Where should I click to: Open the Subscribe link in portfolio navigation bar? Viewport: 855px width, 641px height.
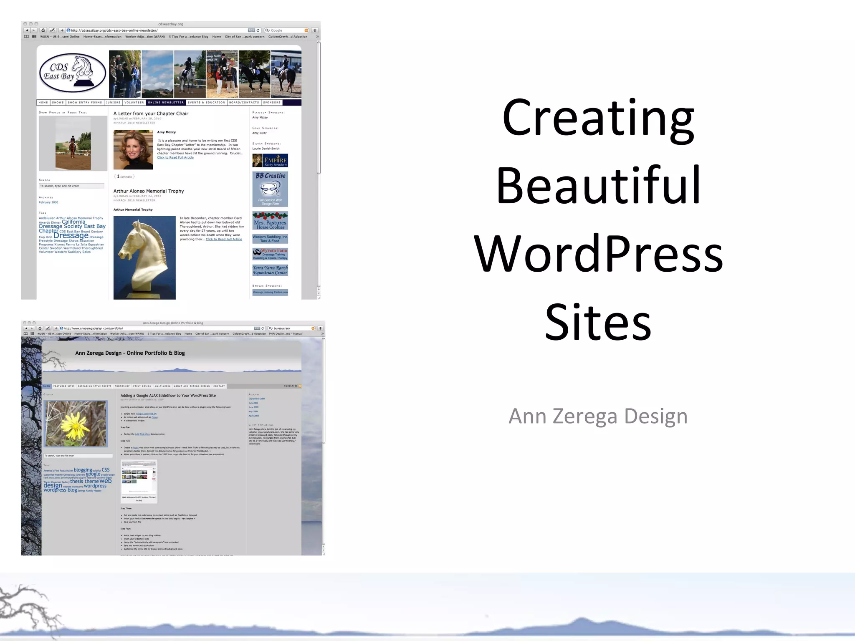291,386
